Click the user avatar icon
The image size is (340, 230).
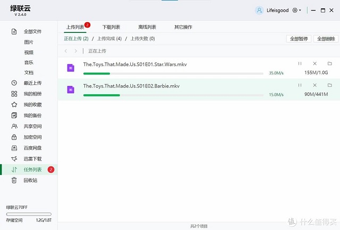click(x=259, y=11)
